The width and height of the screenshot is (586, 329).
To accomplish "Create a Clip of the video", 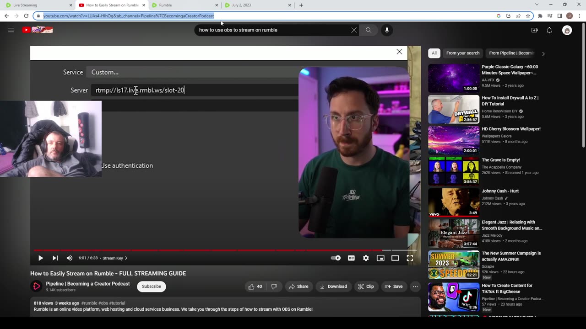I will [x=366, y=287].
